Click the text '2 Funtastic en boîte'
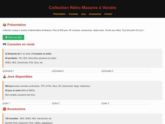 (x=41, y=54)
